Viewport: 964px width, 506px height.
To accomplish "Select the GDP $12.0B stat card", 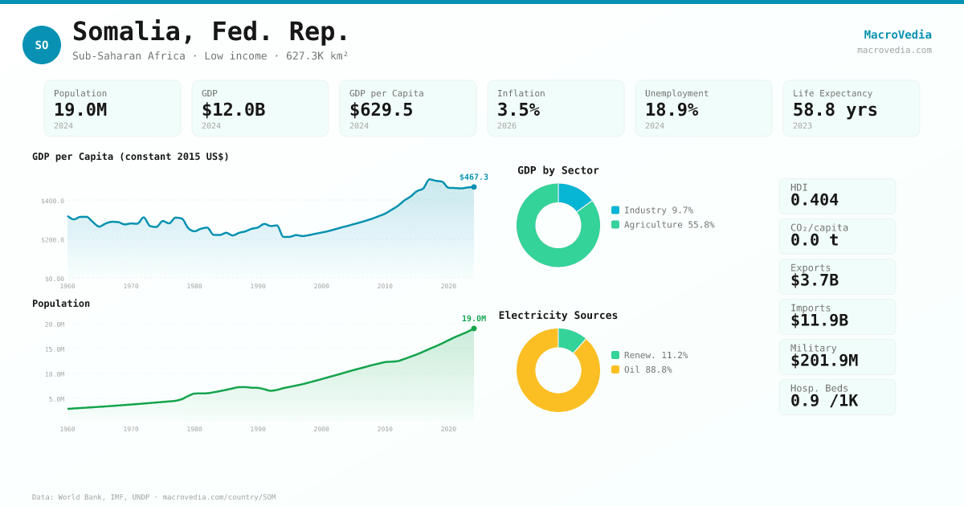I will (x=260, y=108).
